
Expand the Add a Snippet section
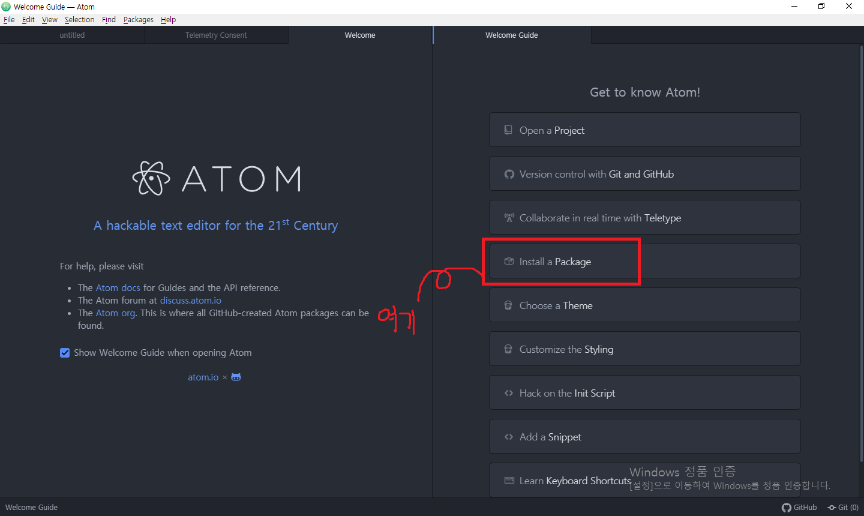[x=644, y=436]
